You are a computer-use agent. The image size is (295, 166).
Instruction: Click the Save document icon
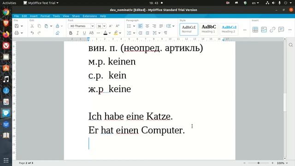[x=17, y=26]
